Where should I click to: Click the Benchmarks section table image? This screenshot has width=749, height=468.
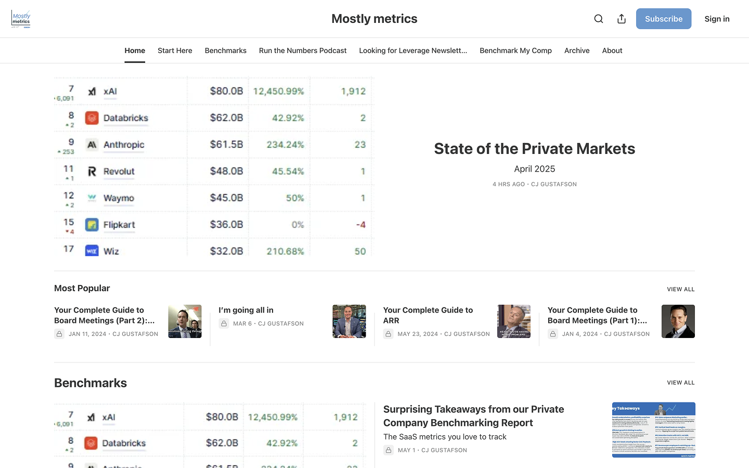[210, 435]
